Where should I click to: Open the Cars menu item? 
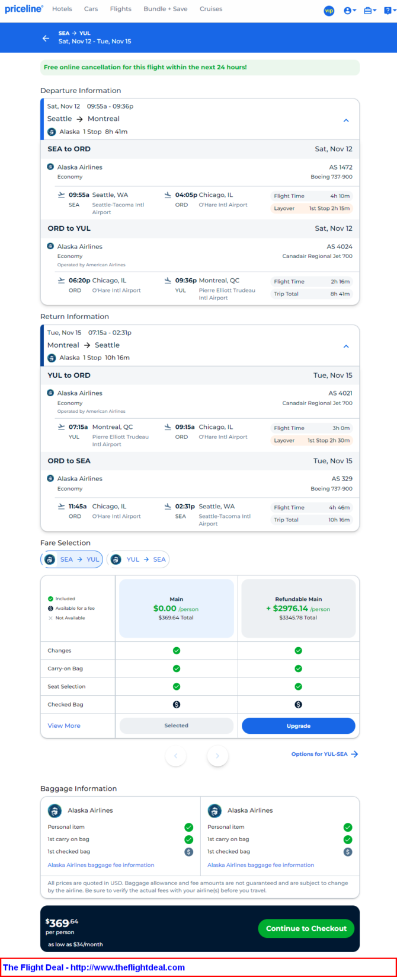pos(91,9)
